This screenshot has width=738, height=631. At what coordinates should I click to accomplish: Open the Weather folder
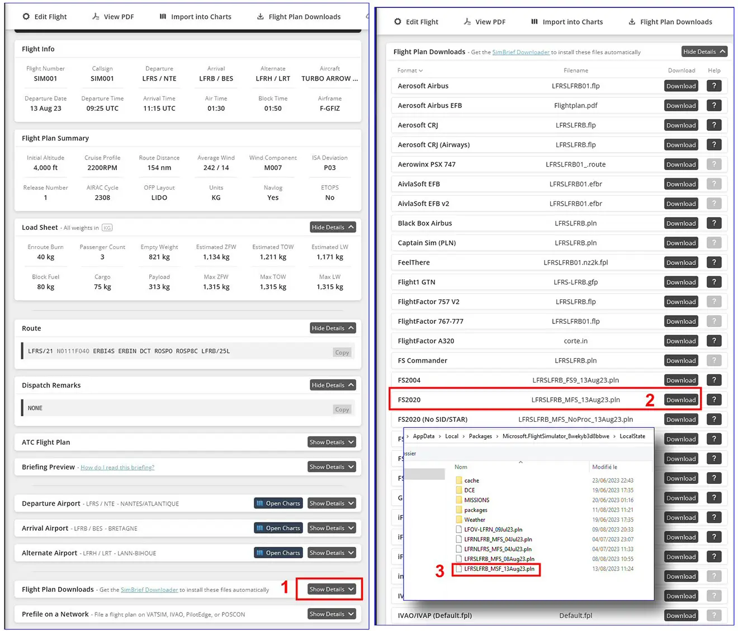470,520
